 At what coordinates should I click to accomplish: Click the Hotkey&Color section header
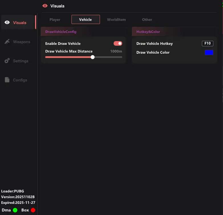coord(148,32)
